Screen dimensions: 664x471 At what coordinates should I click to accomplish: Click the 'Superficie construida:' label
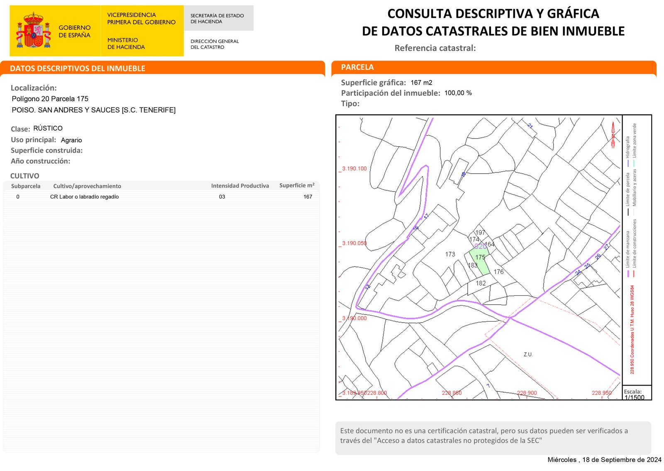point(46,151)
